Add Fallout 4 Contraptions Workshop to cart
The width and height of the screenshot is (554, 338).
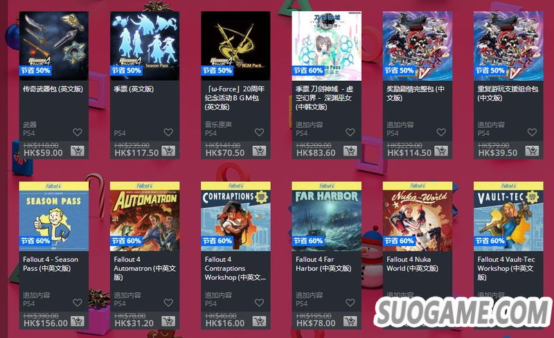[259, 321]
